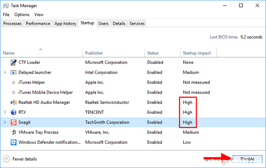The width and height of the screenshot is (266, 168).
Task: Switch to the Users tab
Action: coord(103,23)
